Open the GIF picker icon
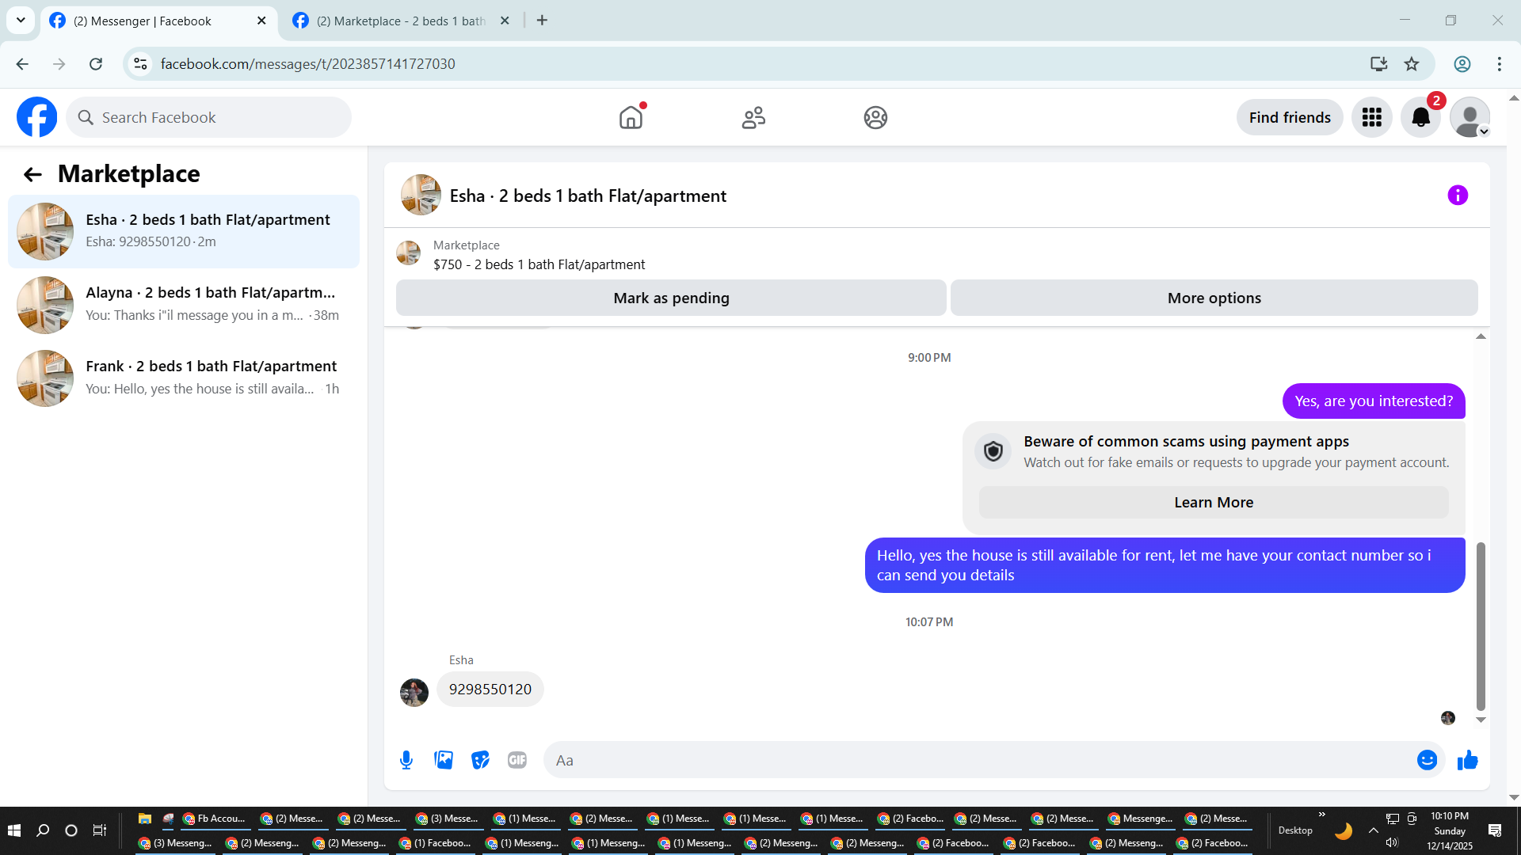 coord(517,760)
